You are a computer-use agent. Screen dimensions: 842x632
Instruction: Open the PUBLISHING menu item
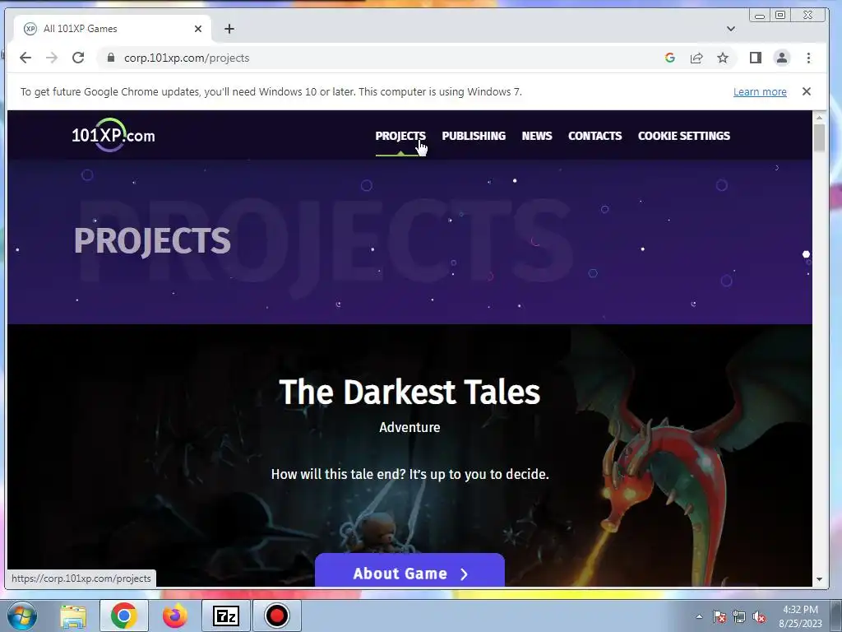474,136
